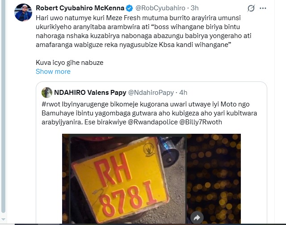Open the RH 878 L license plate photo
This screenshot has width=286, height=225.
pos(151,178)
